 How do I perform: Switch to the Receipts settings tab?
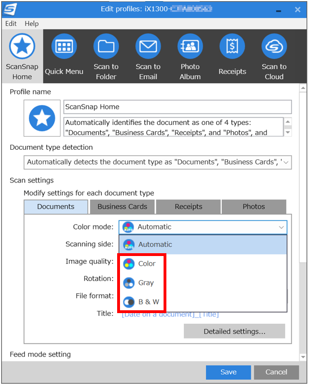click(188, 206)
